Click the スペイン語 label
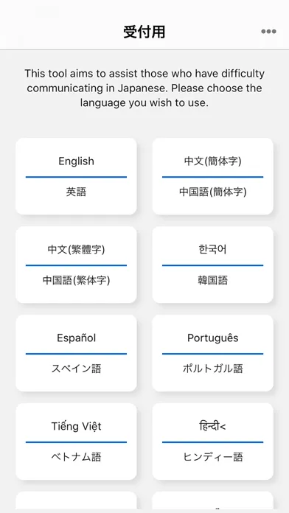Viewport: 289px width, 513px height. tap(76, 369)
